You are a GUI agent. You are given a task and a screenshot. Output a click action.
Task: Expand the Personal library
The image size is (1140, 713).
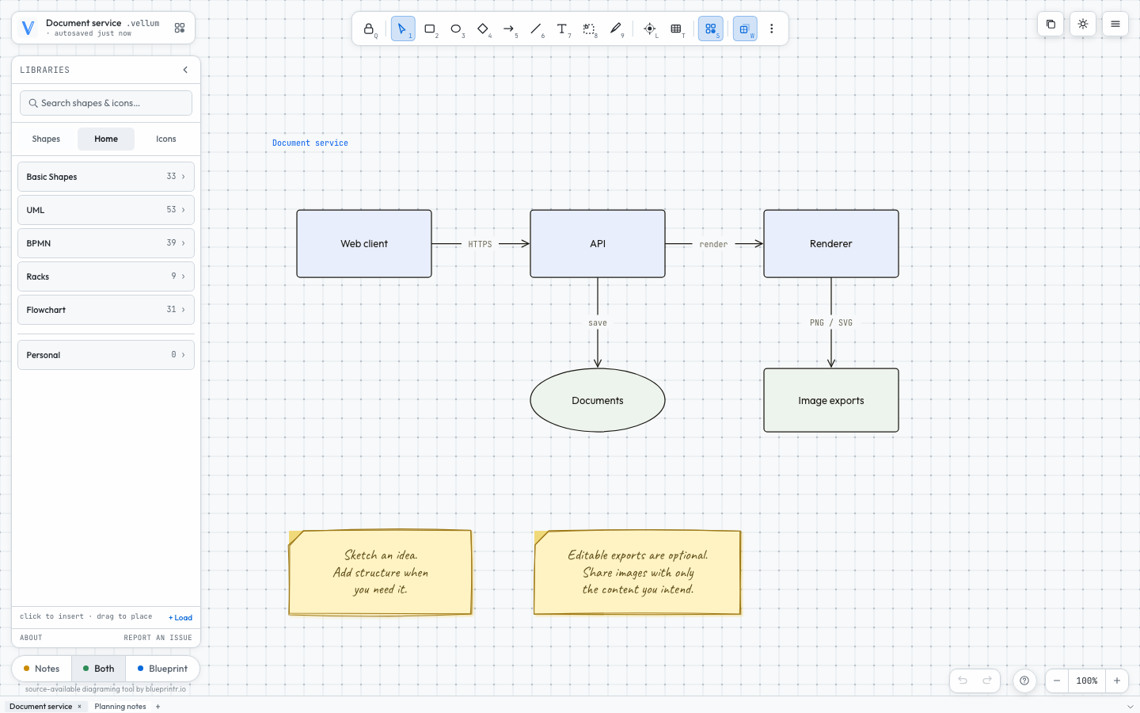tap(106, 355)
